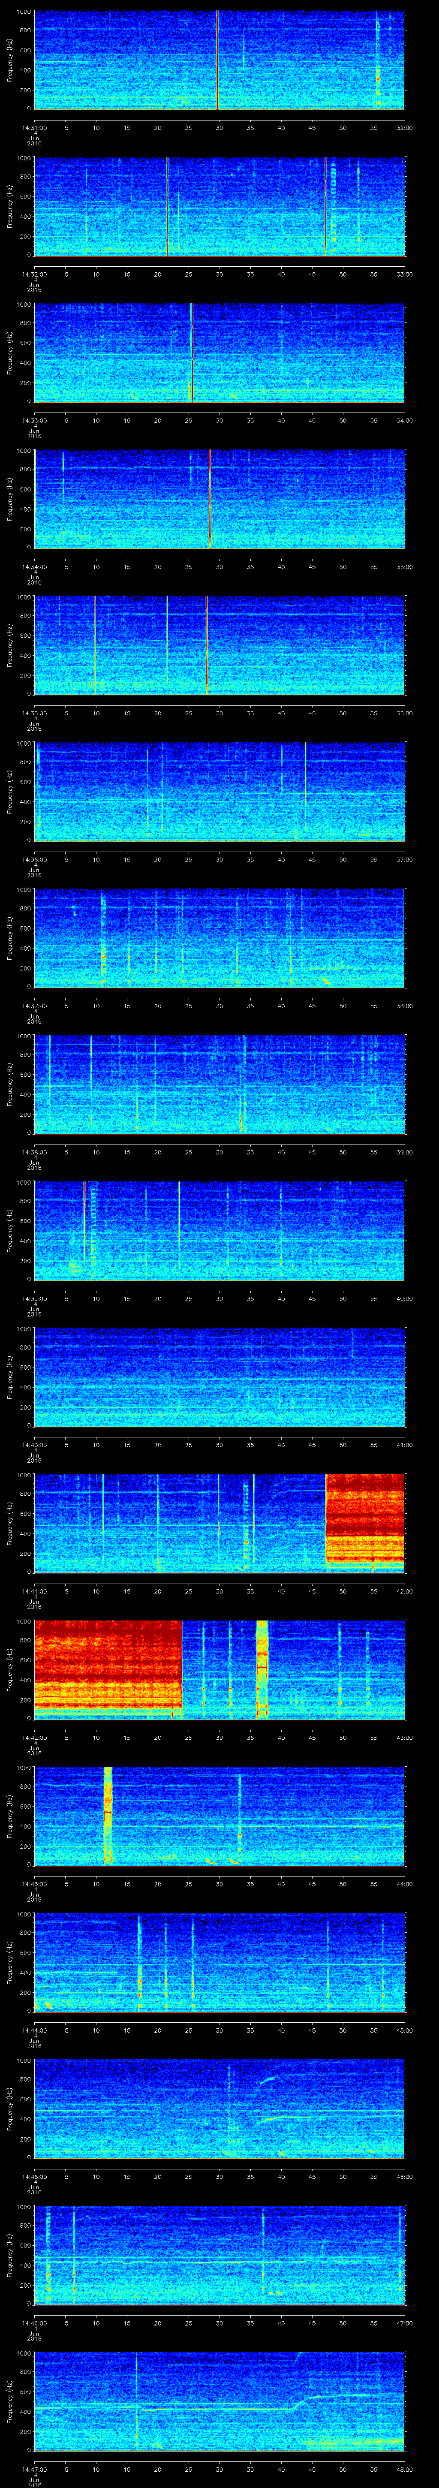Select the spectrogram panel starting at 14:45:00

(220, 2108)
